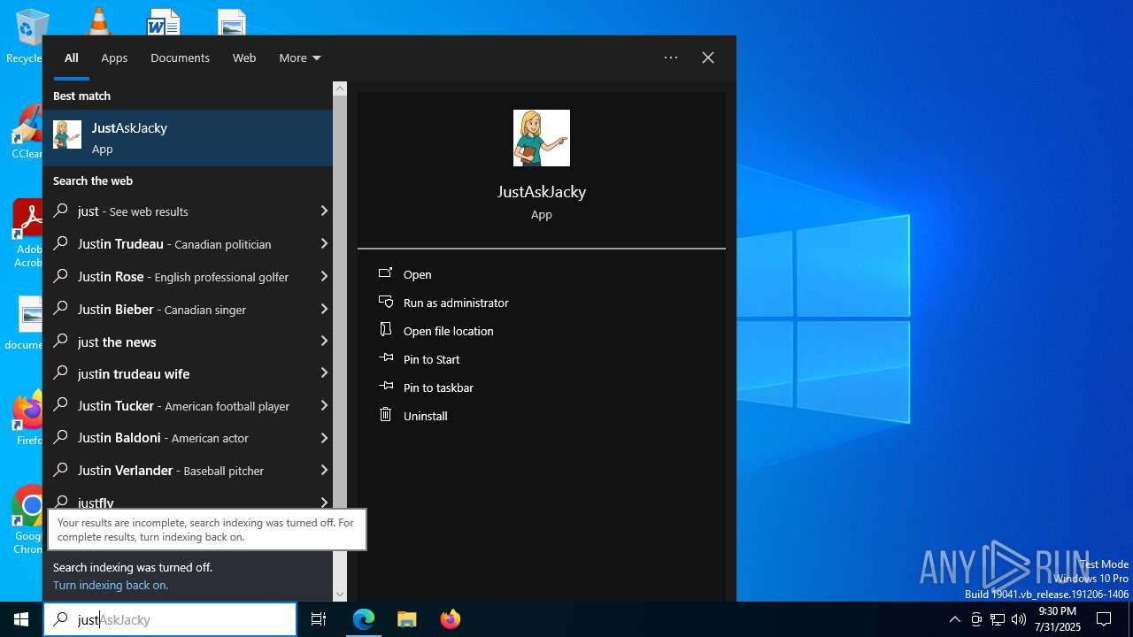Switch to the Apps tab
This screenshot has height=637, width=1133.
(114, 58)
